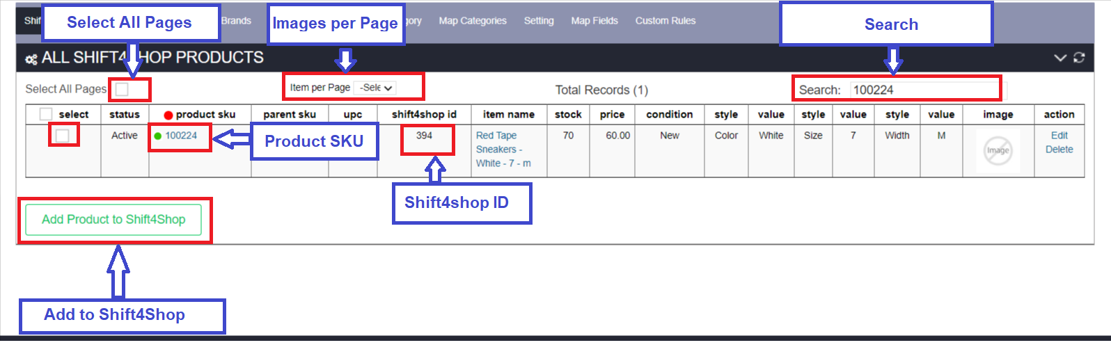This screenshot has width=1111, height=361.
Task: Collapse the panel with the chevron-down icon
Action: coord(1060,58)
